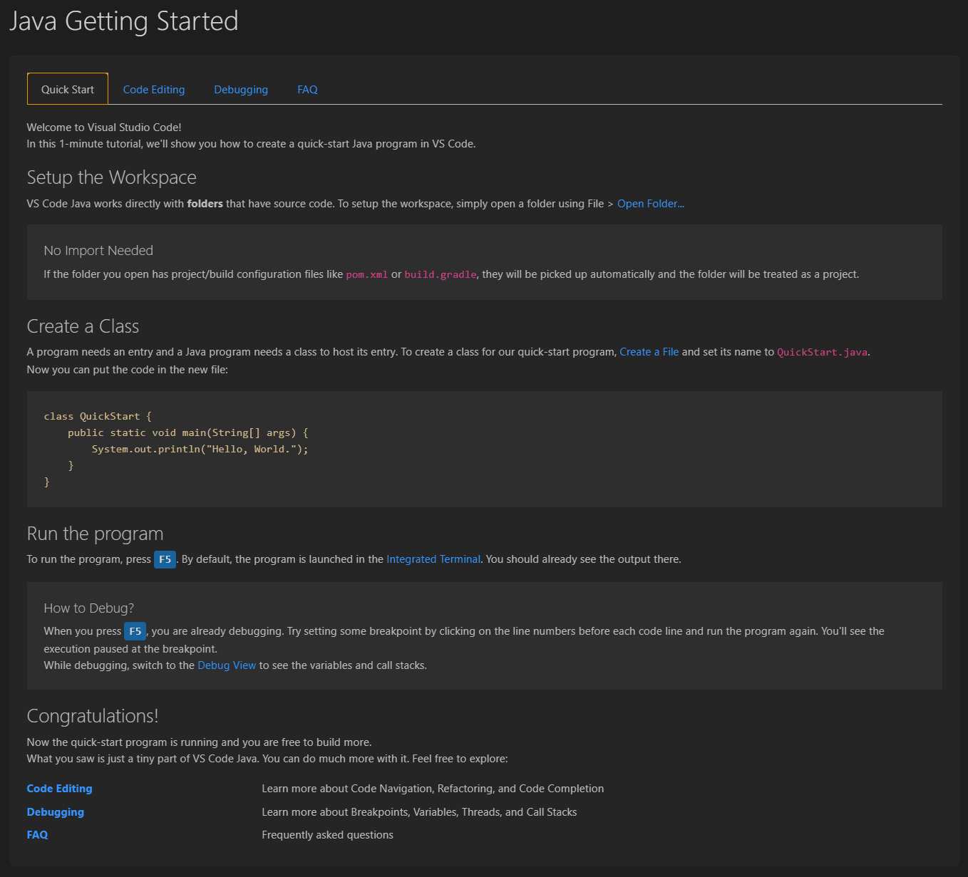Viewport: 968px width, 877px height.
Task: Click the F5 key badge in Run section
Action: 165,559
